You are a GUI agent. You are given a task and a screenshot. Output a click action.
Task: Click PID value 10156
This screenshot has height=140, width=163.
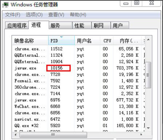pos(56,68)
